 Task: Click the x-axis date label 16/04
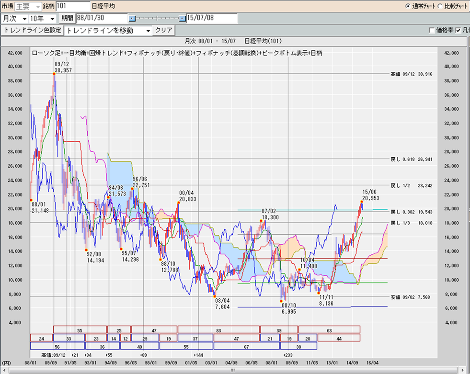(372, 363)
